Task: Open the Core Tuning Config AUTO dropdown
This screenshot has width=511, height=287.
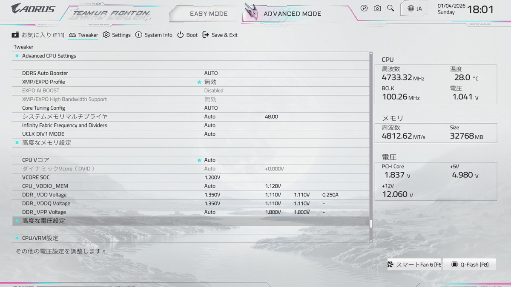Action: click(x=211, y=108)
